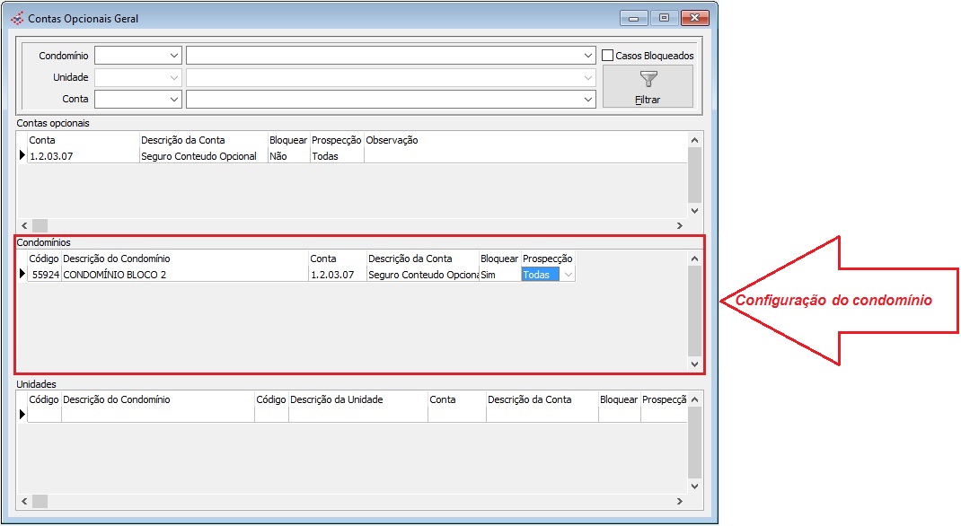Click the Filtrar funnel button
The image size is (961, 526).
(648, 87)
